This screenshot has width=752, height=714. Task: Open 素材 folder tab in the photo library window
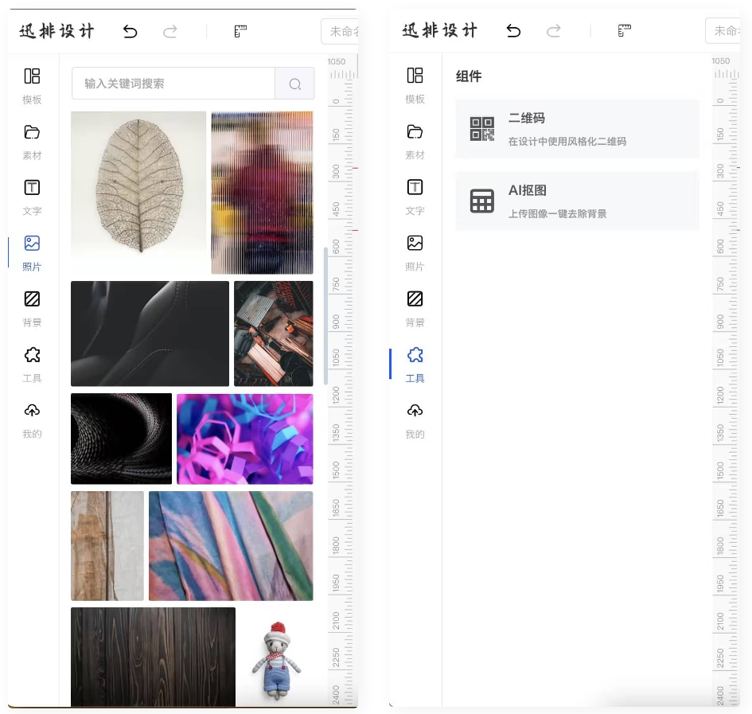(32, 141)
